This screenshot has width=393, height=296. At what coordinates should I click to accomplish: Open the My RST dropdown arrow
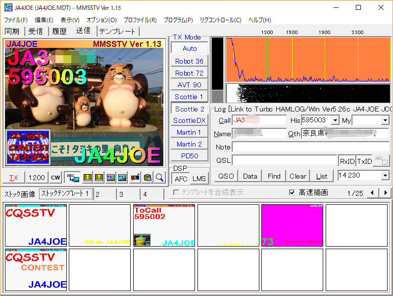(x=385, y=120)
